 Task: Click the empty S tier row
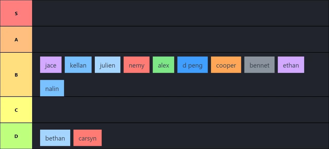point(180,13)
